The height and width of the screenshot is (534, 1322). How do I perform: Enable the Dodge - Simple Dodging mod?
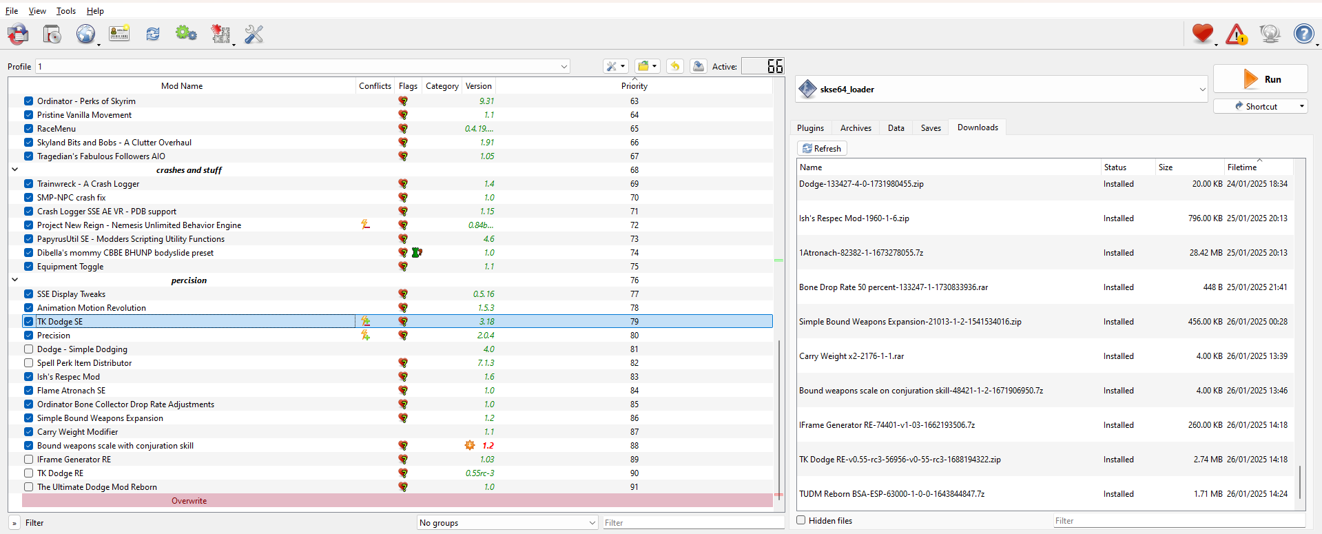tap(28, 349)
